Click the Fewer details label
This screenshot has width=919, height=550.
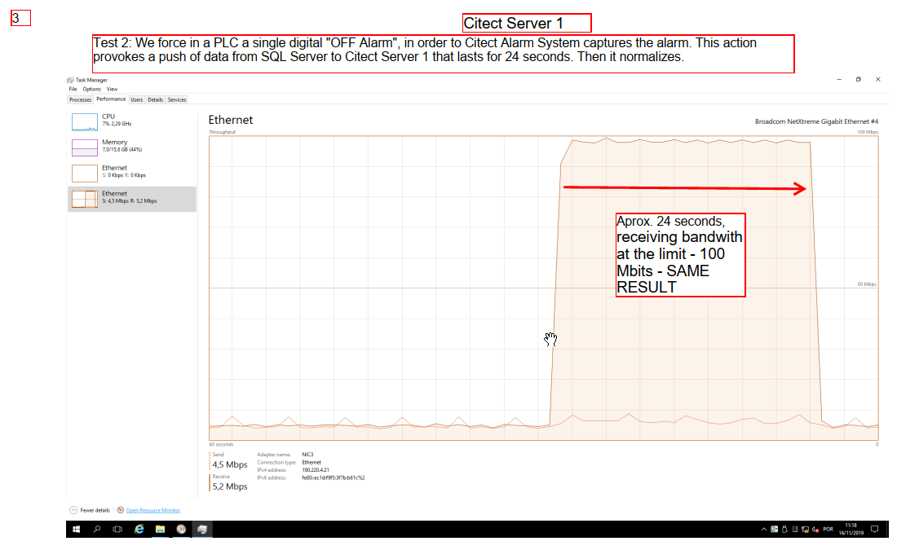(95, 510)
